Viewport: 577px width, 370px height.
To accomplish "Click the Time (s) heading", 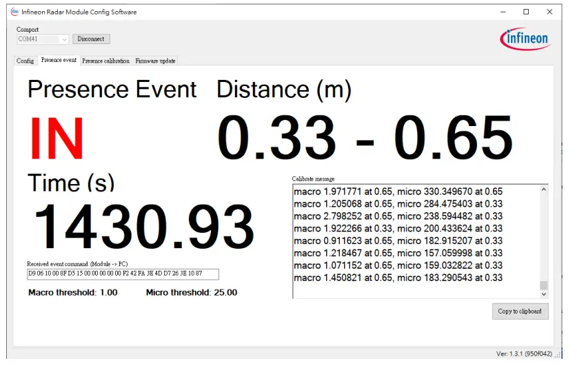I will tap(71, 183).
